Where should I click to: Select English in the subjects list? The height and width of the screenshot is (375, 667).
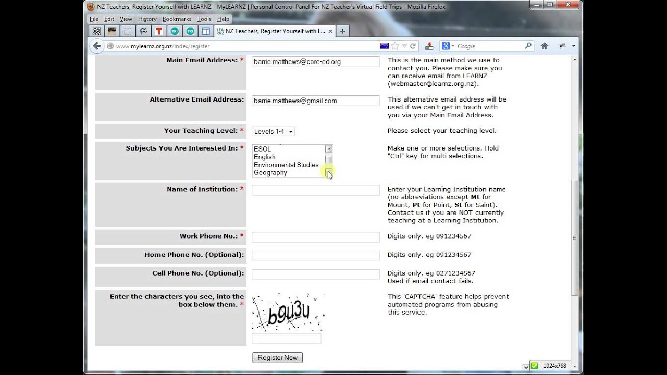point(288,157)
